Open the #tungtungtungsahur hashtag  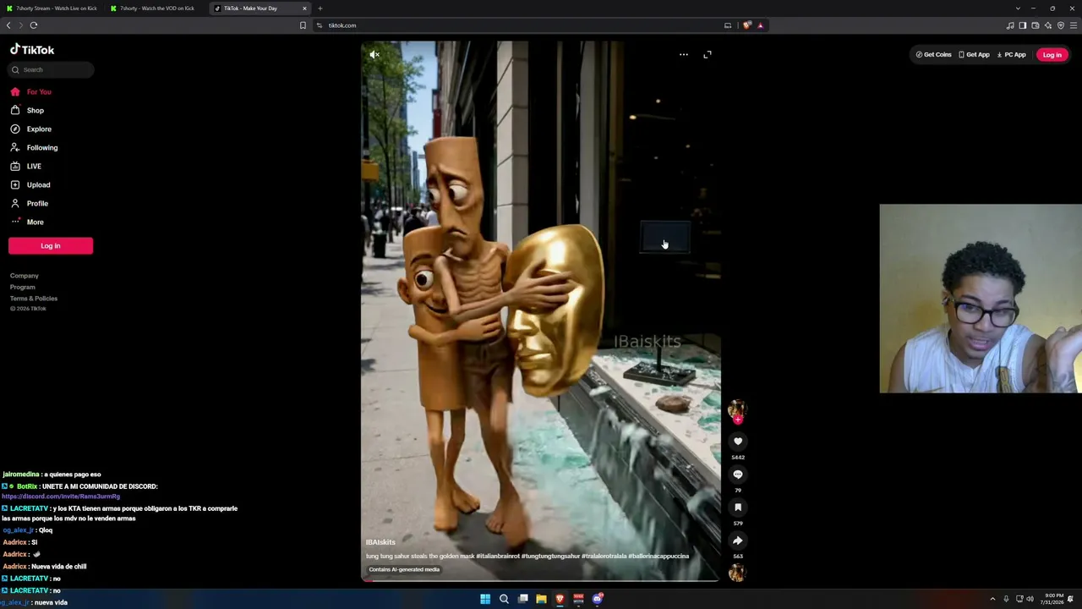click(550, 557)
